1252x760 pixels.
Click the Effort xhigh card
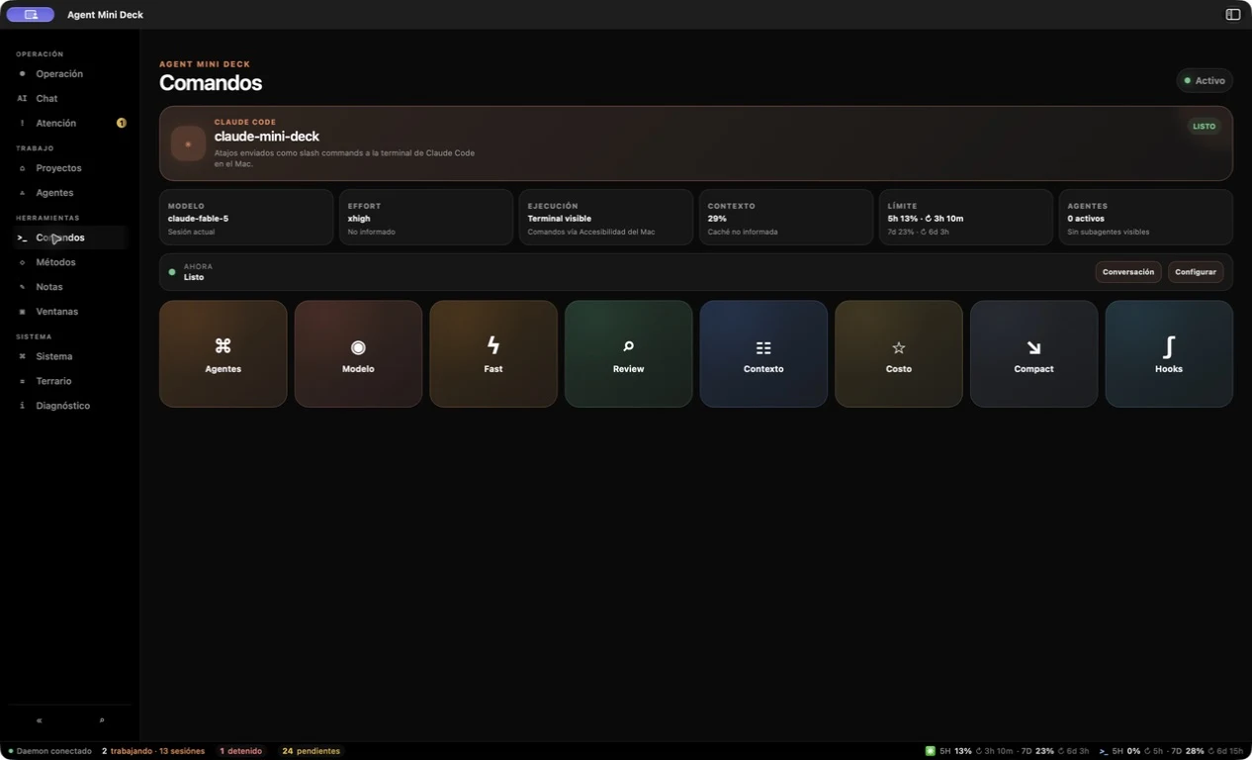tap(426, 218)
